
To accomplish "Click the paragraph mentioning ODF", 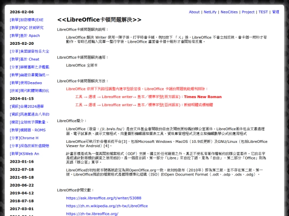I will point(166,158).
